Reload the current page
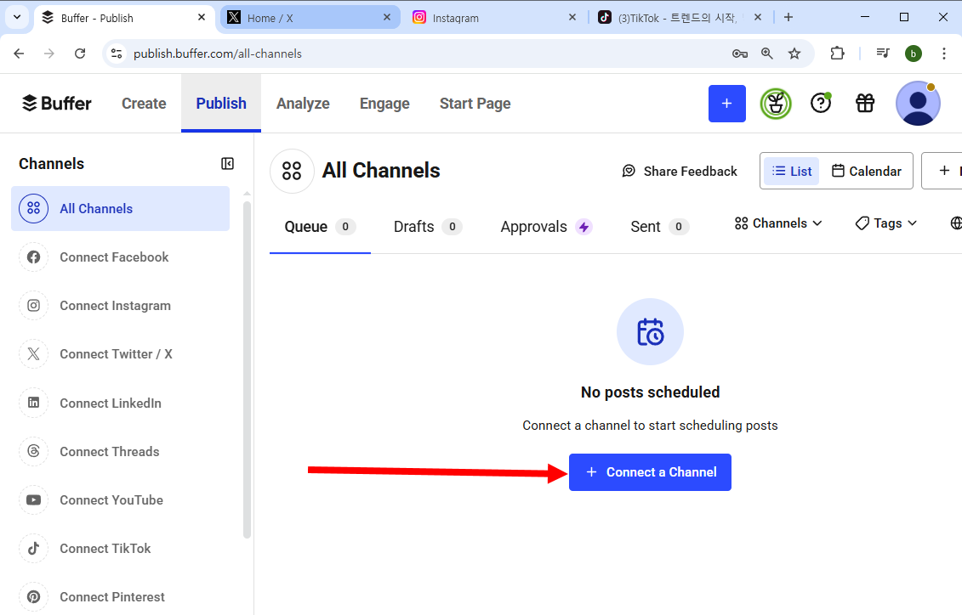 80,54
